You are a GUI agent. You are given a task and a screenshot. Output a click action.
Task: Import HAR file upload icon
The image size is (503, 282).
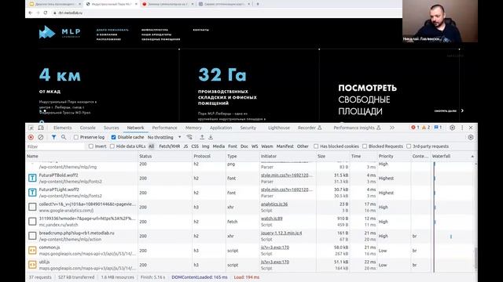[x=202, y=137]
